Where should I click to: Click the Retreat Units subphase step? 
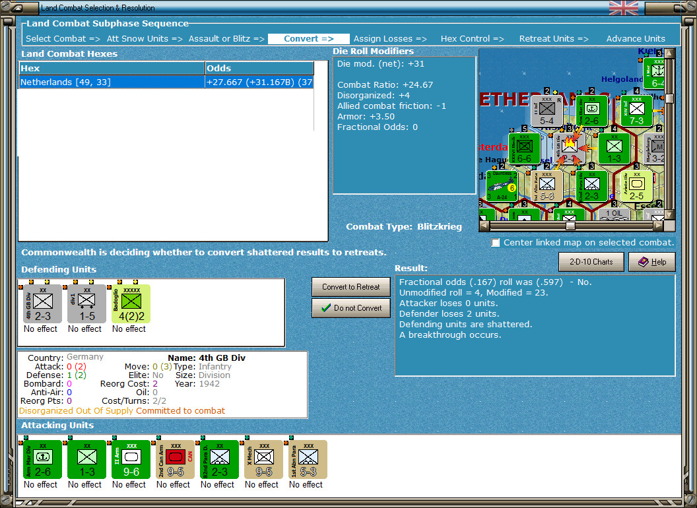click(x=554, y=39)
